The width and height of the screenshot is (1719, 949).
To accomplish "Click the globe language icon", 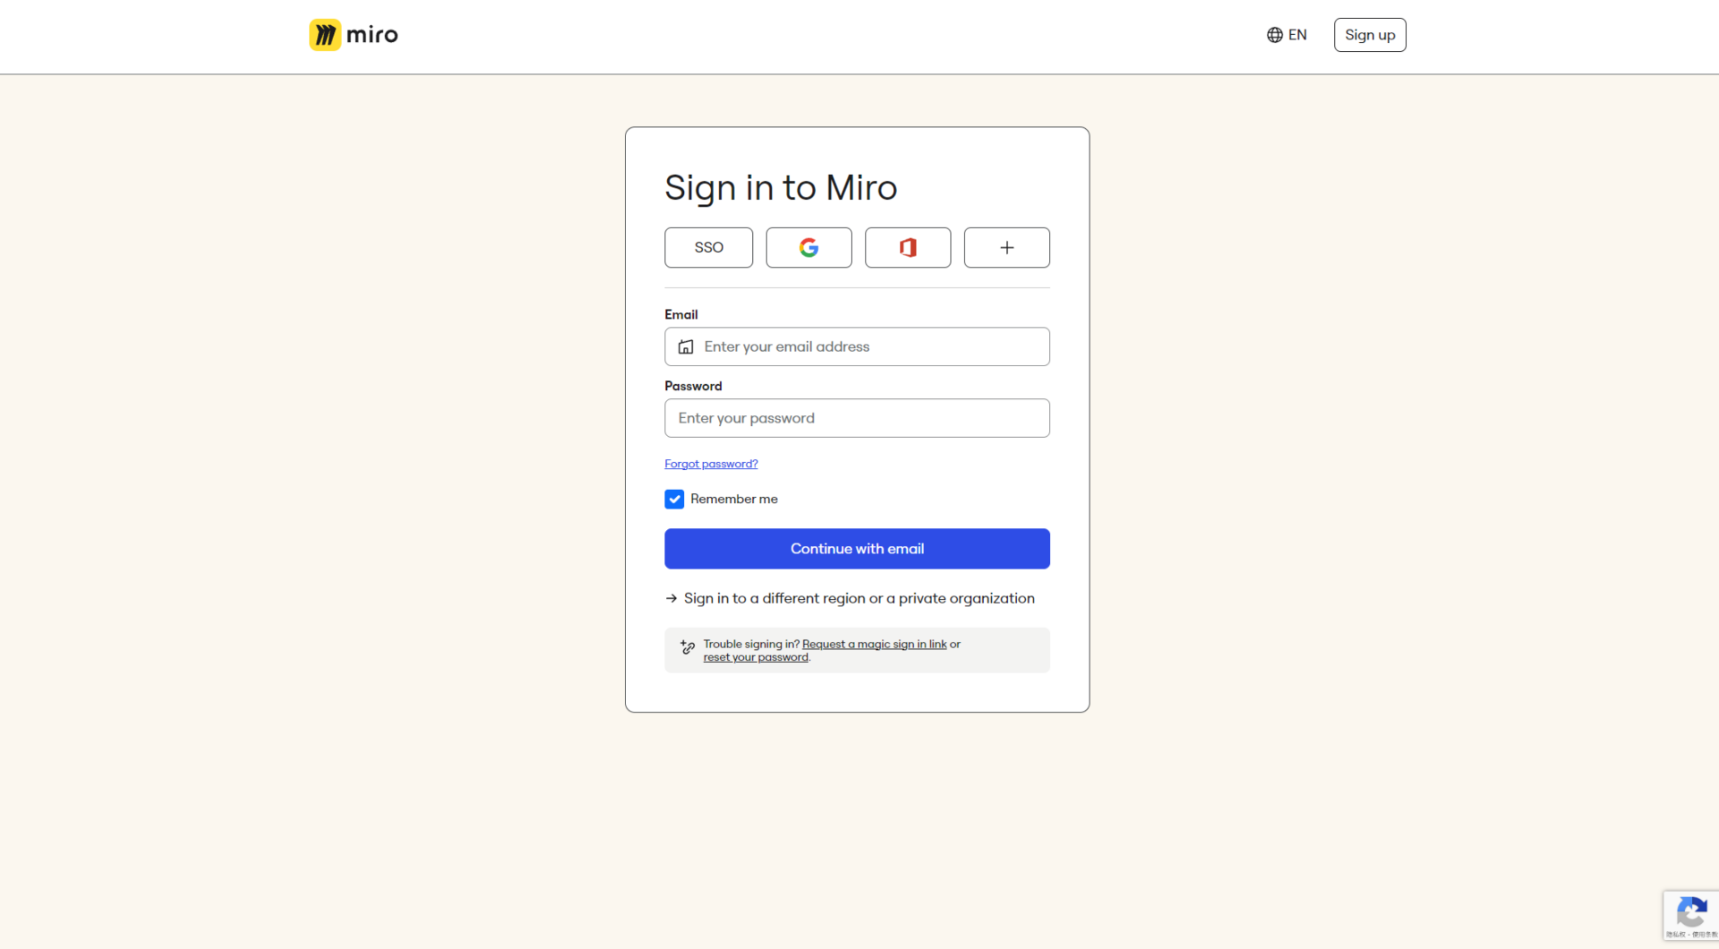I will (x=1275, y=34).
